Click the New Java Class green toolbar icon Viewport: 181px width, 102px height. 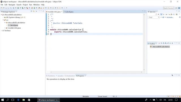point(35,8)
